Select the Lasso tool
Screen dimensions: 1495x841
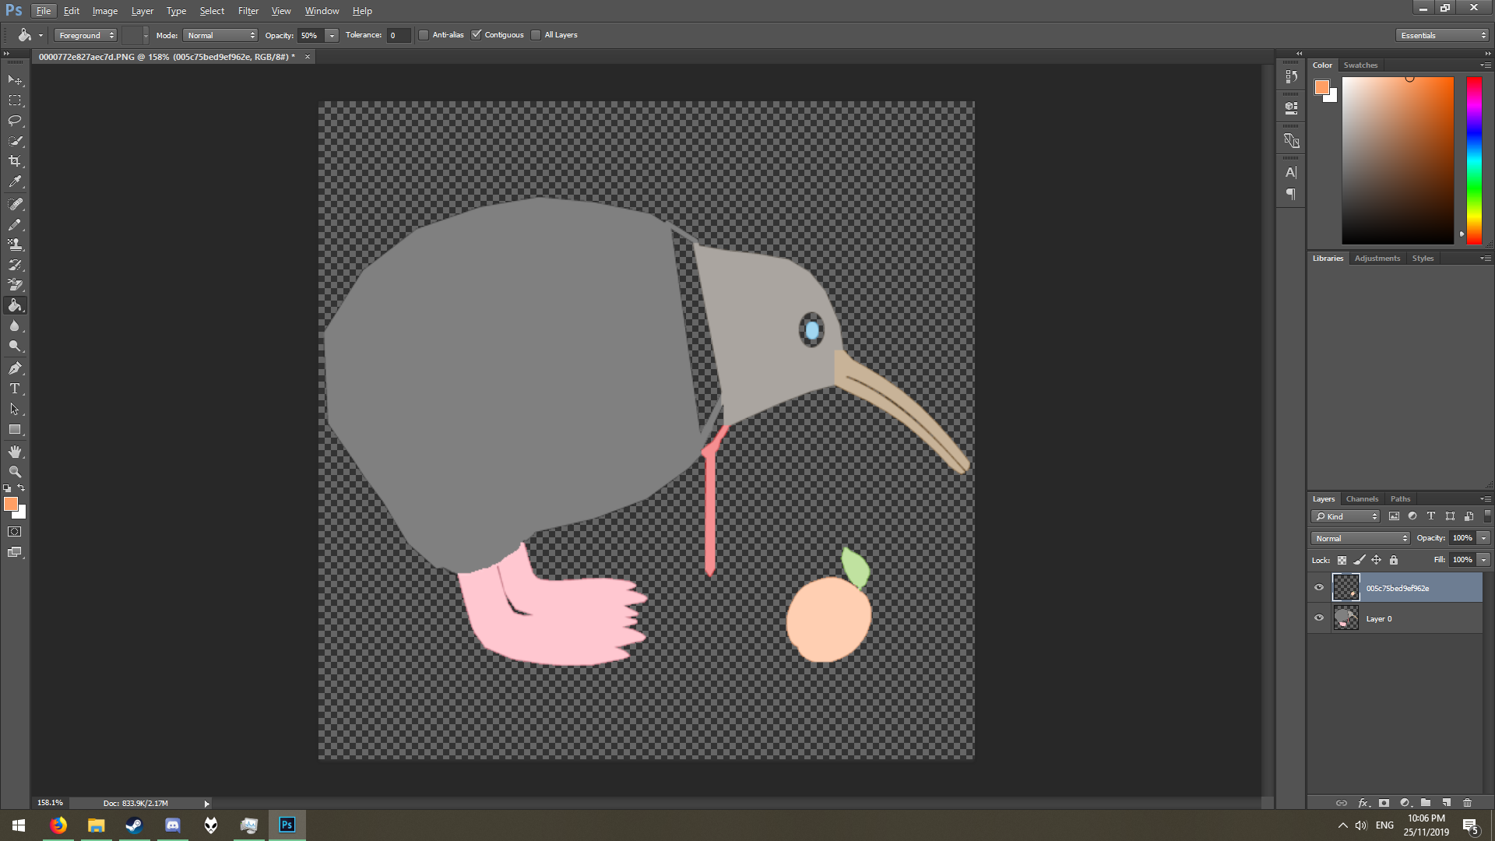(x=15, y=121)
